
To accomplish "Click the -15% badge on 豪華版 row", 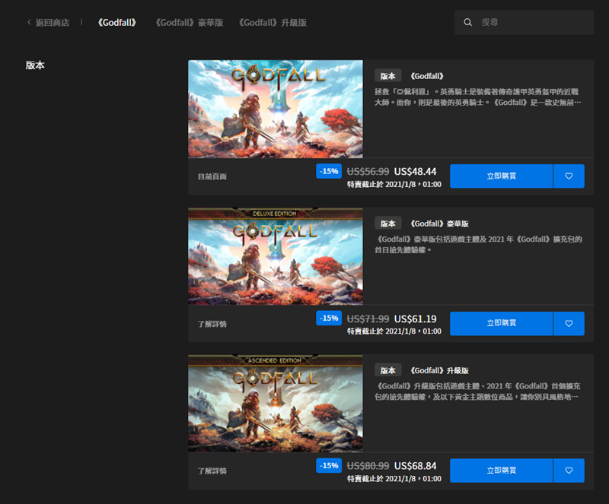I will (x=329, y=319).
